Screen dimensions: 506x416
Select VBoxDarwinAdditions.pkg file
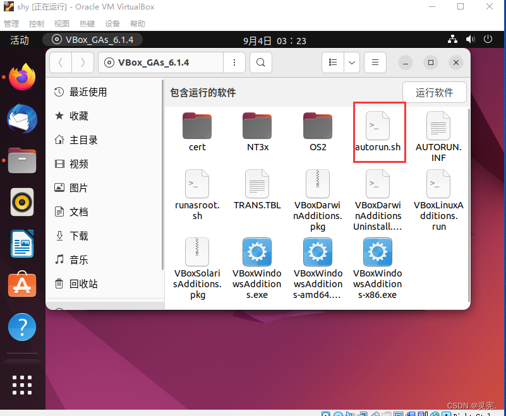318,200
